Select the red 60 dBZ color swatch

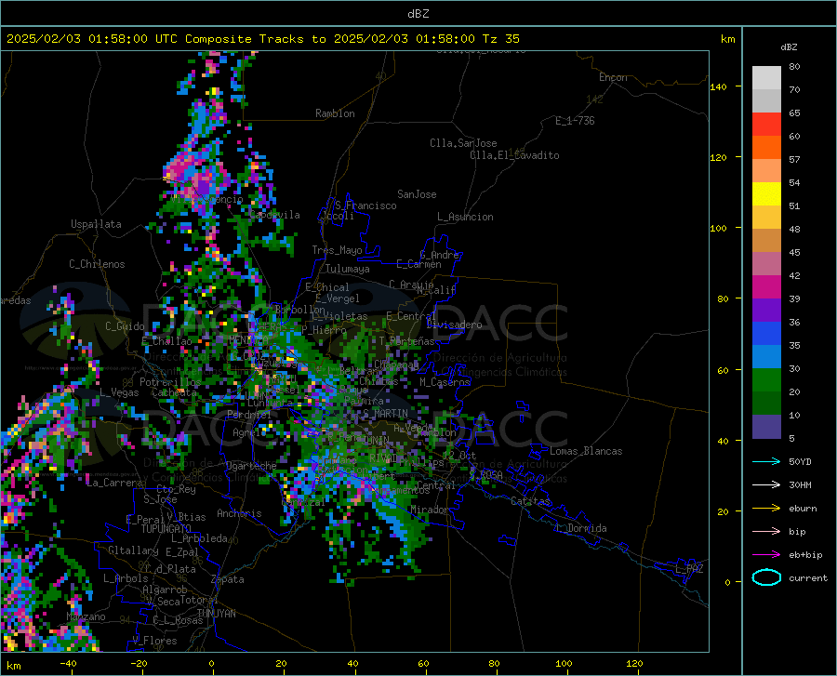[x=766, y=125]
